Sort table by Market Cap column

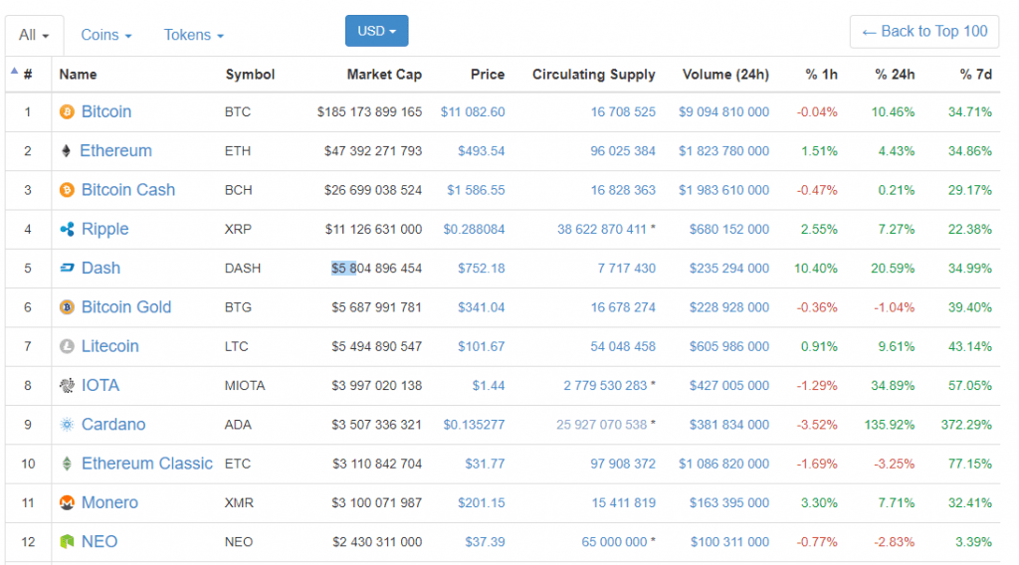pos(384,75)
